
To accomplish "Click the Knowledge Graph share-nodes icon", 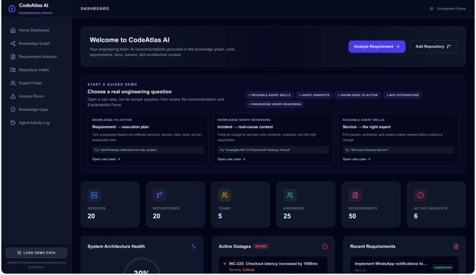I will coord(13,43).
